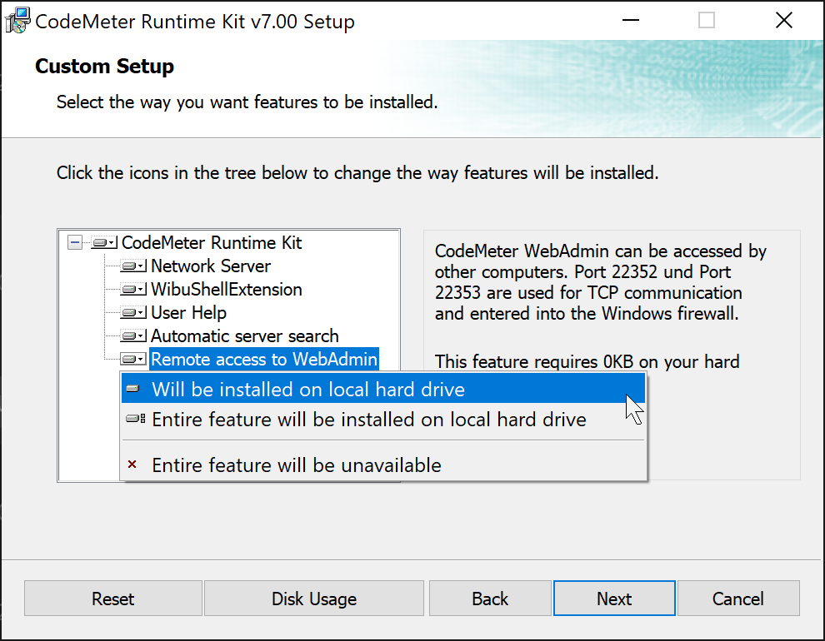Proceed with the Next button
Image resolution: width=825 pixels, height=641 pixels.
[614, 599]
